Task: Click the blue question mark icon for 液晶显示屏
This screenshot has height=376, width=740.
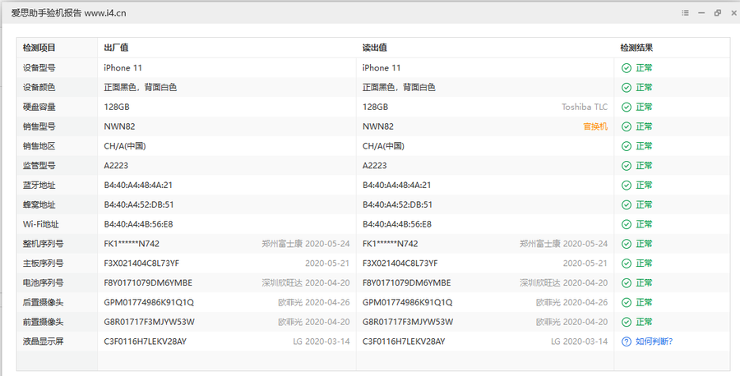Action: (x=626, y=342)
